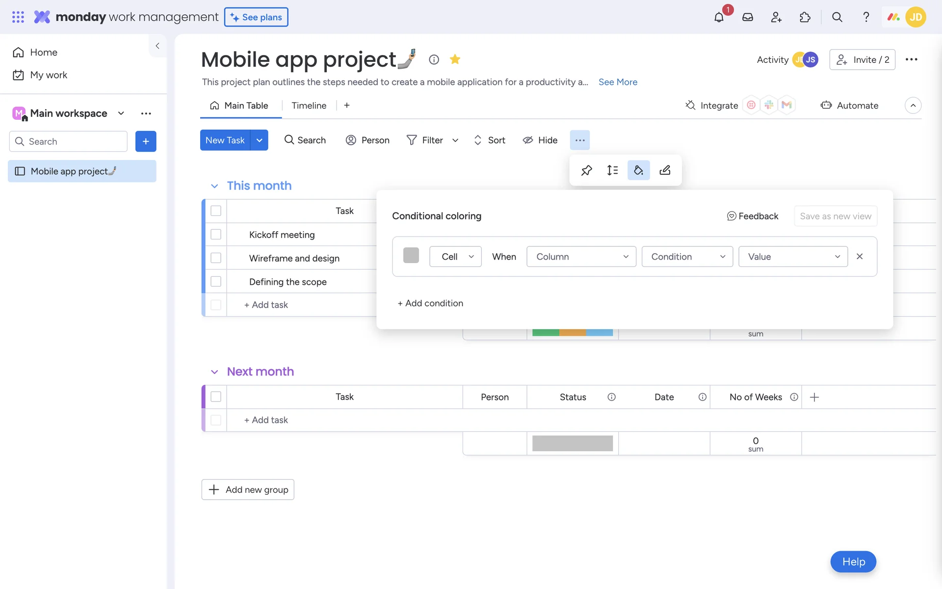Select the Main Table tab
Viewport: 942px width, 589px height.
click(240, 106)
